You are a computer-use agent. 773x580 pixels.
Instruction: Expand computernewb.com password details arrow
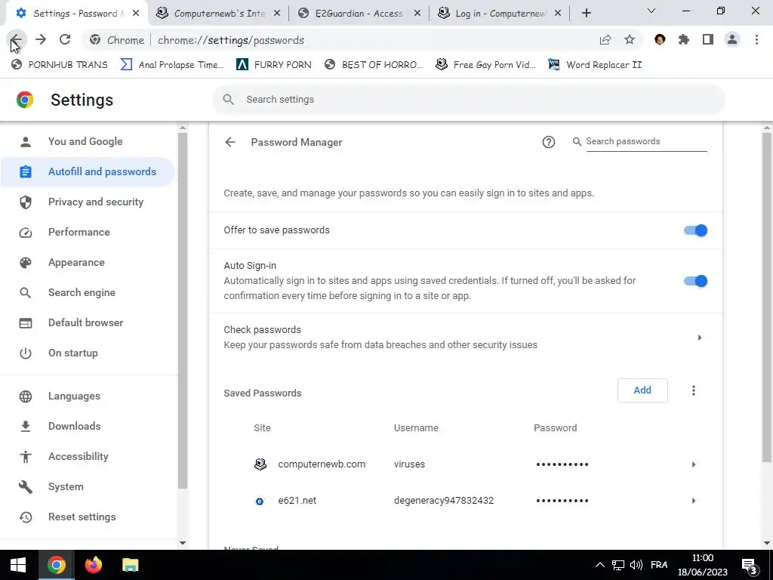[x=693, y=464]
